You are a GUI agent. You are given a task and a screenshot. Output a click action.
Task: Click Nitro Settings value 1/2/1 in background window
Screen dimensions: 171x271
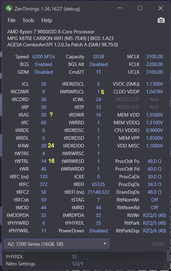77,264
